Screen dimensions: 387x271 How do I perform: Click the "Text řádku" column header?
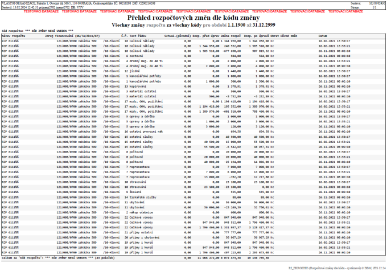(x=138, y=36)
